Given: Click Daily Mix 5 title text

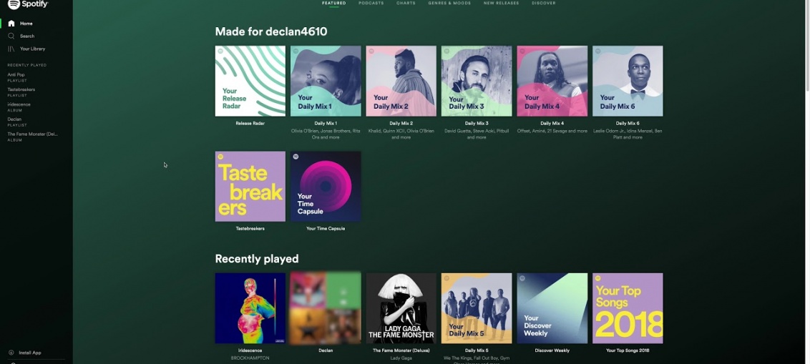Looking at the screenshot, I should click(x=477, y=350).
